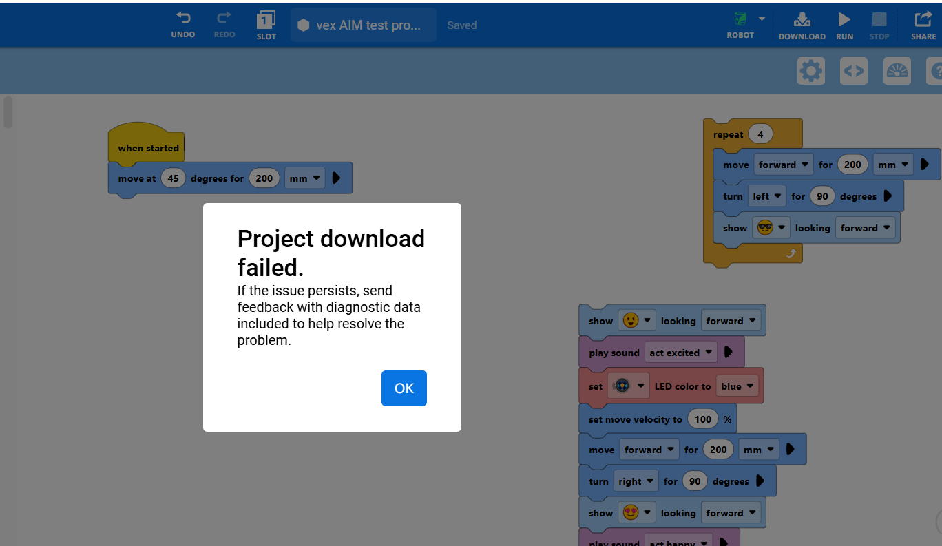942x546 pixels.
Task: Click the Slot 1 icon
Action: (266, 20)
